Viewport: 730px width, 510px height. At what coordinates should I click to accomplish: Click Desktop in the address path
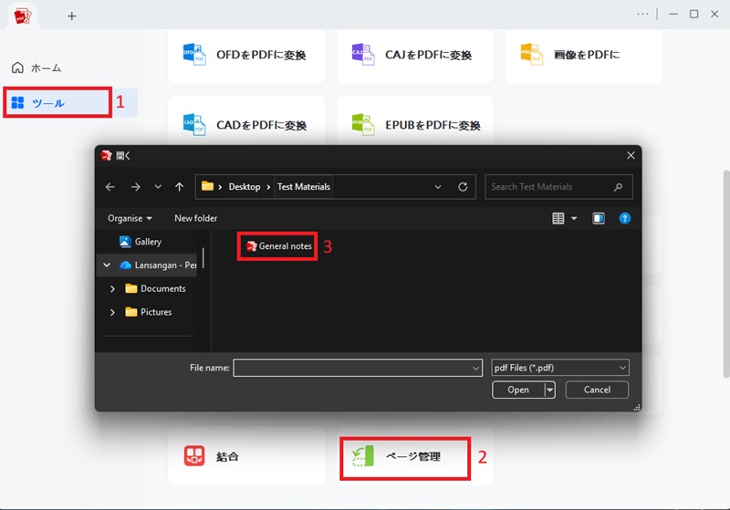245,187
